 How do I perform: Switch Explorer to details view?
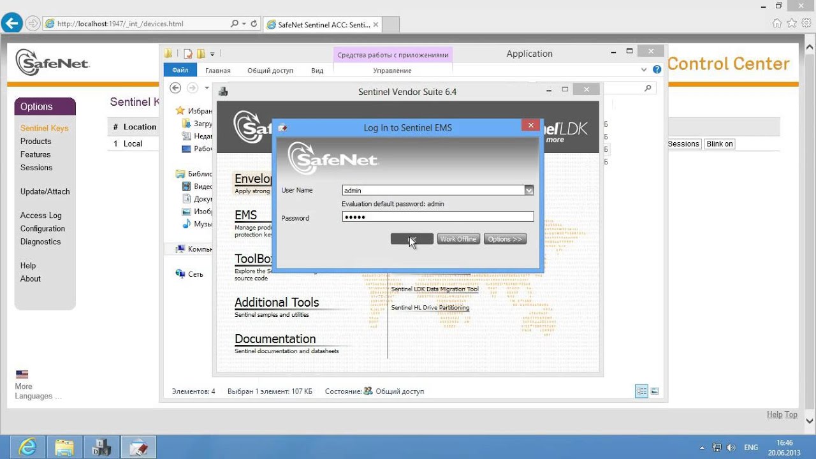click(x=641, y=391)
